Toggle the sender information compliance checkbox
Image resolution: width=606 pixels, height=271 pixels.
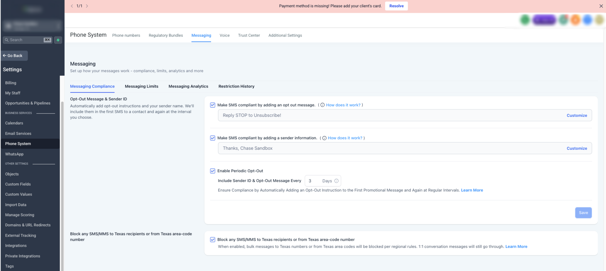click(x=212, y=138)
